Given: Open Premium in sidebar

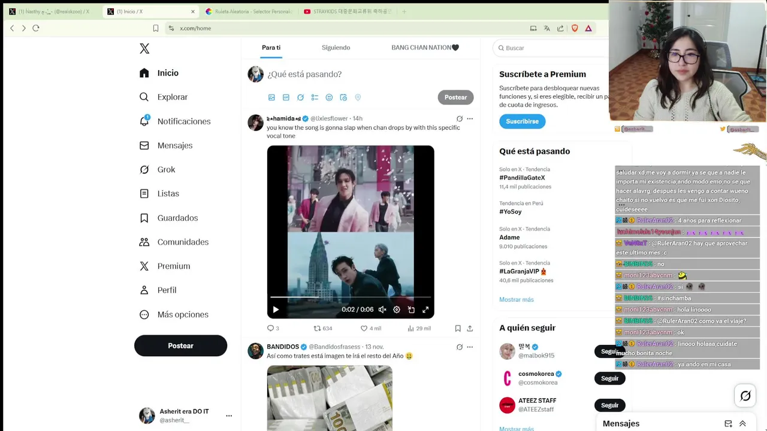Looking at the screenshot, I should [164, 266].
